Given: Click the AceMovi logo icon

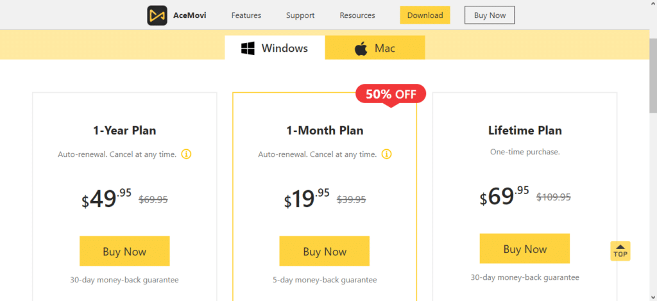Looking at the screenshot, I should click(x=157, y=15).
